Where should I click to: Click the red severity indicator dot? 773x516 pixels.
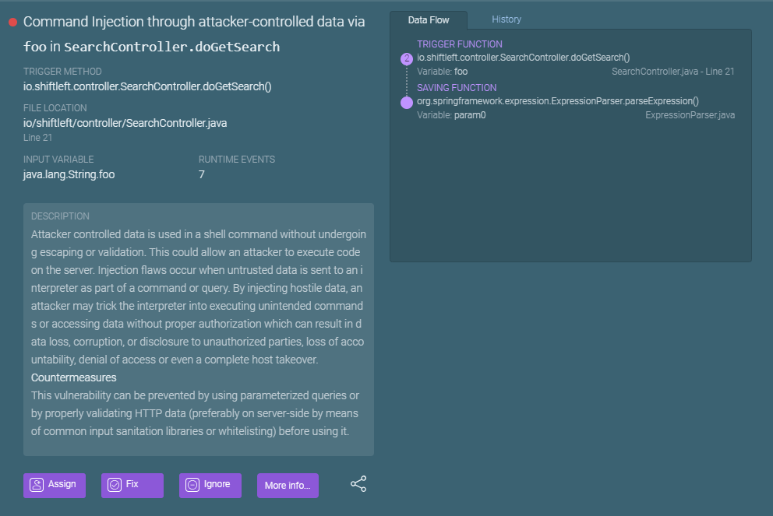click(12, 23)
